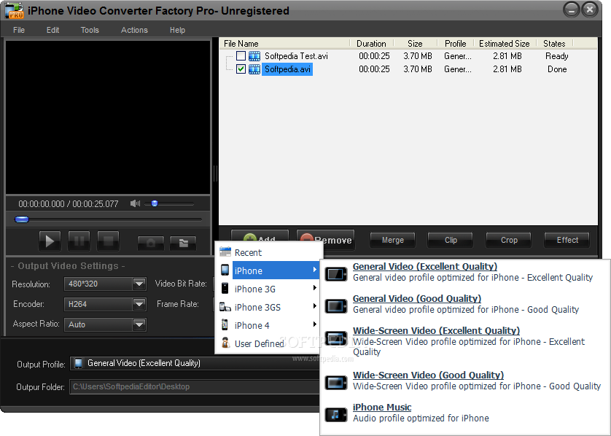This screenshot has height=436, width=611.
Task: Open the Aspect Ratio dropdown
Action: point(139,324)
